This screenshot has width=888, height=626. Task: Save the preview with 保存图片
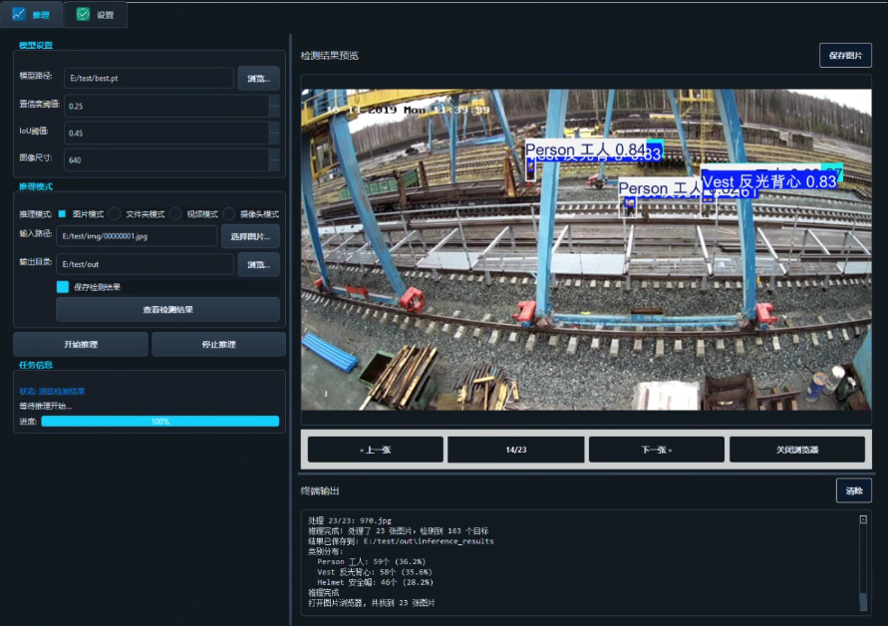pos(845,56)
